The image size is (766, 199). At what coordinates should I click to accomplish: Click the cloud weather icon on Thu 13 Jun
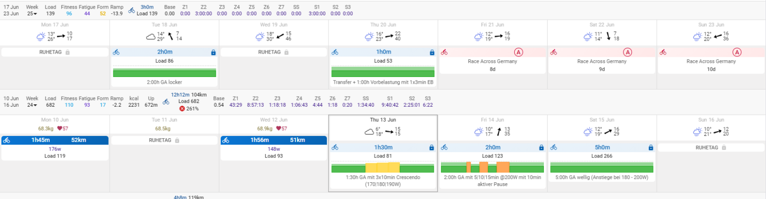(x=369, y=132)
